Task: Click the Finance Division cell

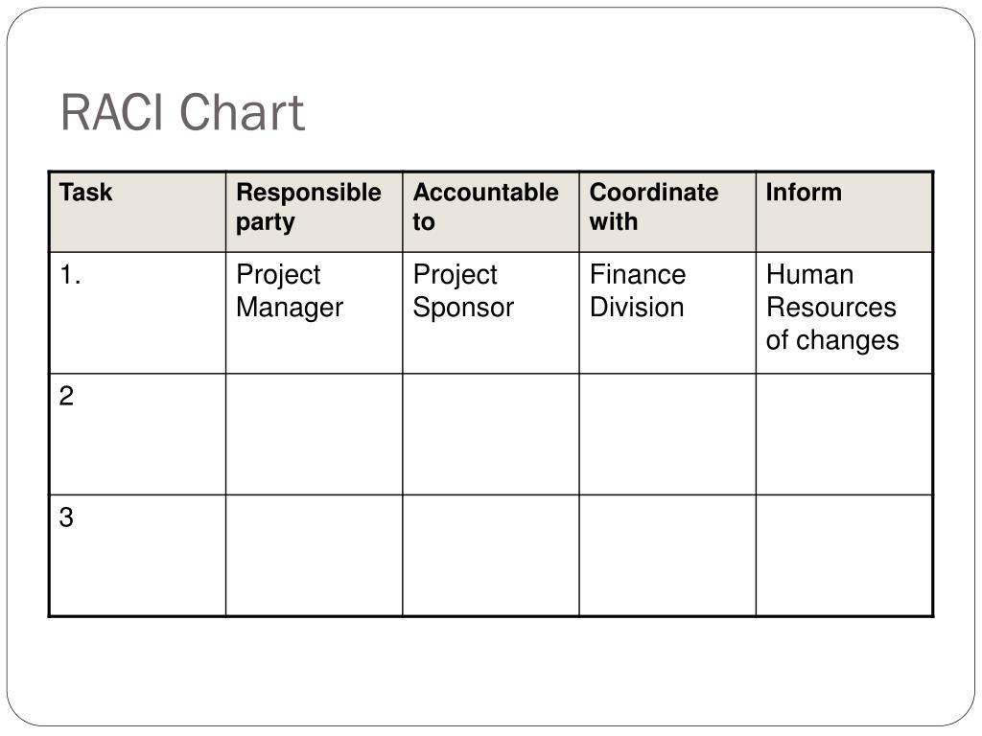Action: point(667,313)
